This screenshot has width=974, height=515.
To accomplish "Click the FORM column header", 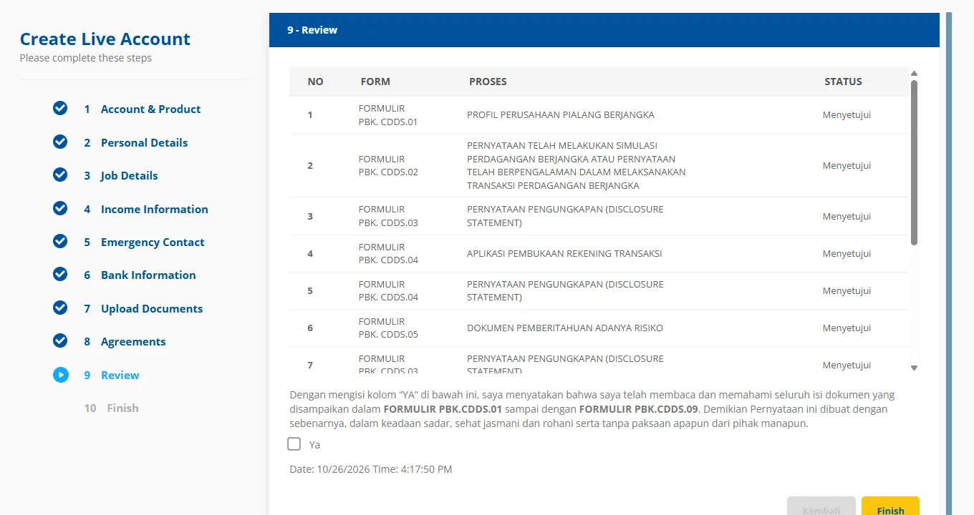I will click(x=375, y=82).
